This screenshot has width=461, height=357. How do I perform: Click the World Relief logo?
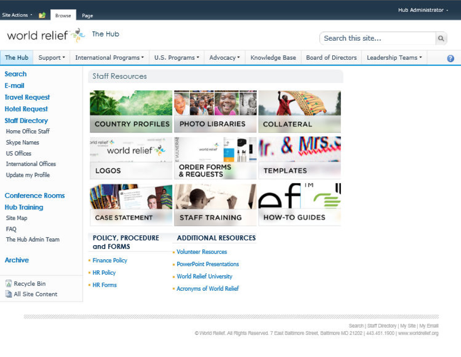[46, 35]
